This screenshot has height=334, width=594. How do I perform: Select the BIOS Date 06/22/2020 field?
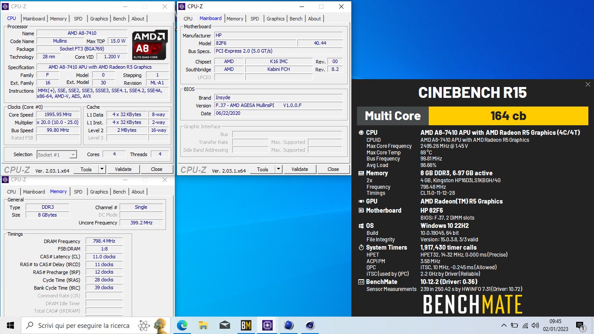click(278, 113)
